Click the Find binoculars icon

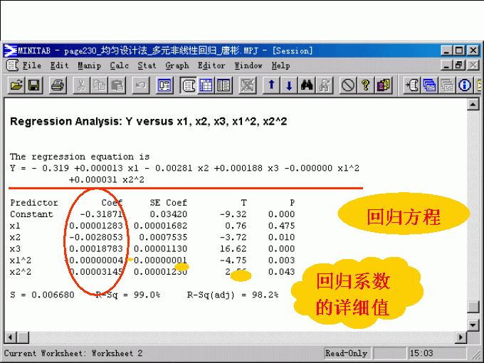(307, 85)
